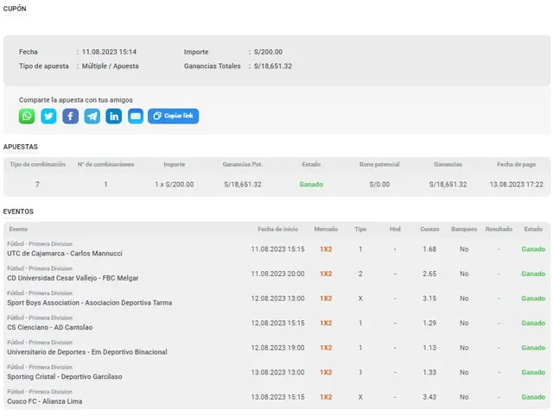Click the 1X2 market in CS Cienciano row

326,323
